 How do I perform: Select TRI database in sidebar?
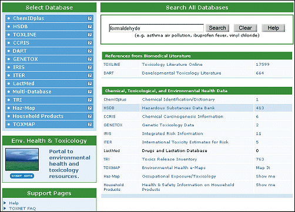tap(17, 100)
